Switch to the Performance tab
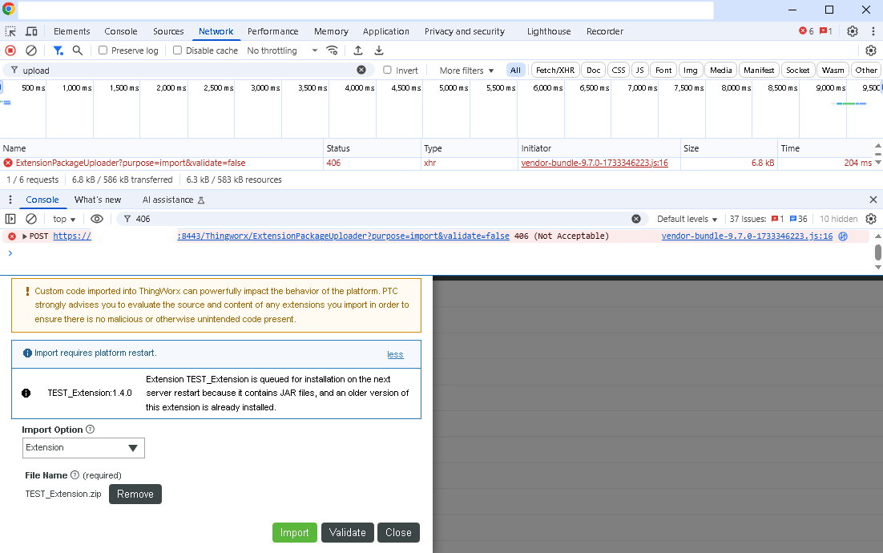The width and height of the screenshot is (883, 553). pos(272,31)
